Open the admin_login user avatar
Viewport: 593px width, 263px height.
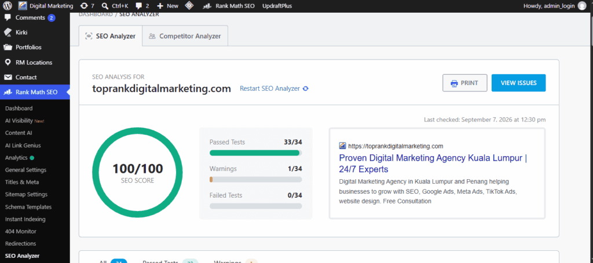click(581, 6)
